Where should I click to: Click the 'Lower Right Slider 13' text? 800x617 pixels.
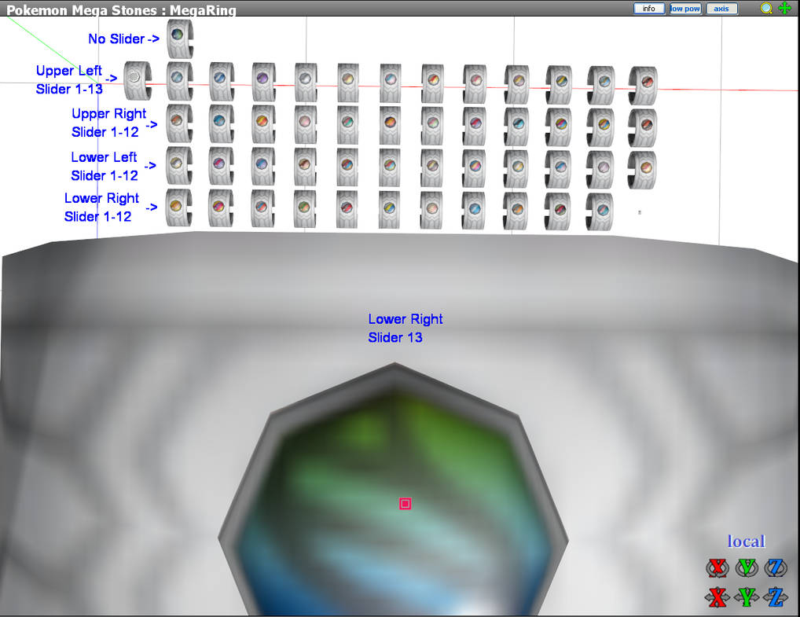[x=405, y=328]
